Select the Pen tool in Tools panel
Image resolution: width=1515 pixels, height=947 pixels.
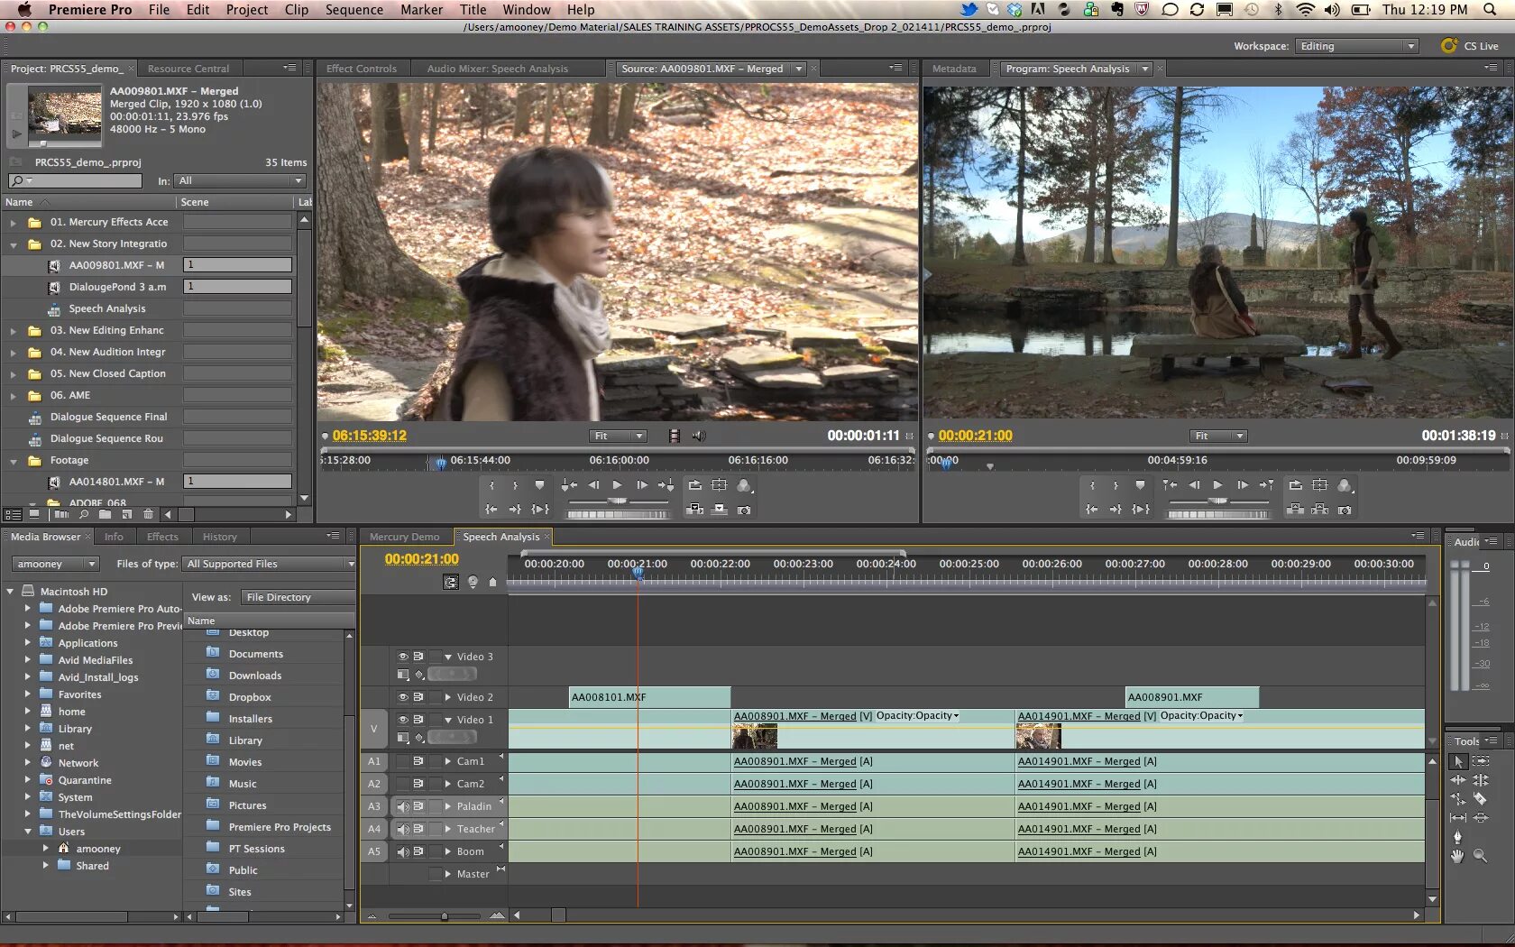point(1457,837)
